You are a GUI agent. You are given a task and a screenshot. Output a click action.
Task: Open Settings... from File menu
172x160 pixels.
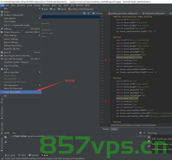(21, 29)
